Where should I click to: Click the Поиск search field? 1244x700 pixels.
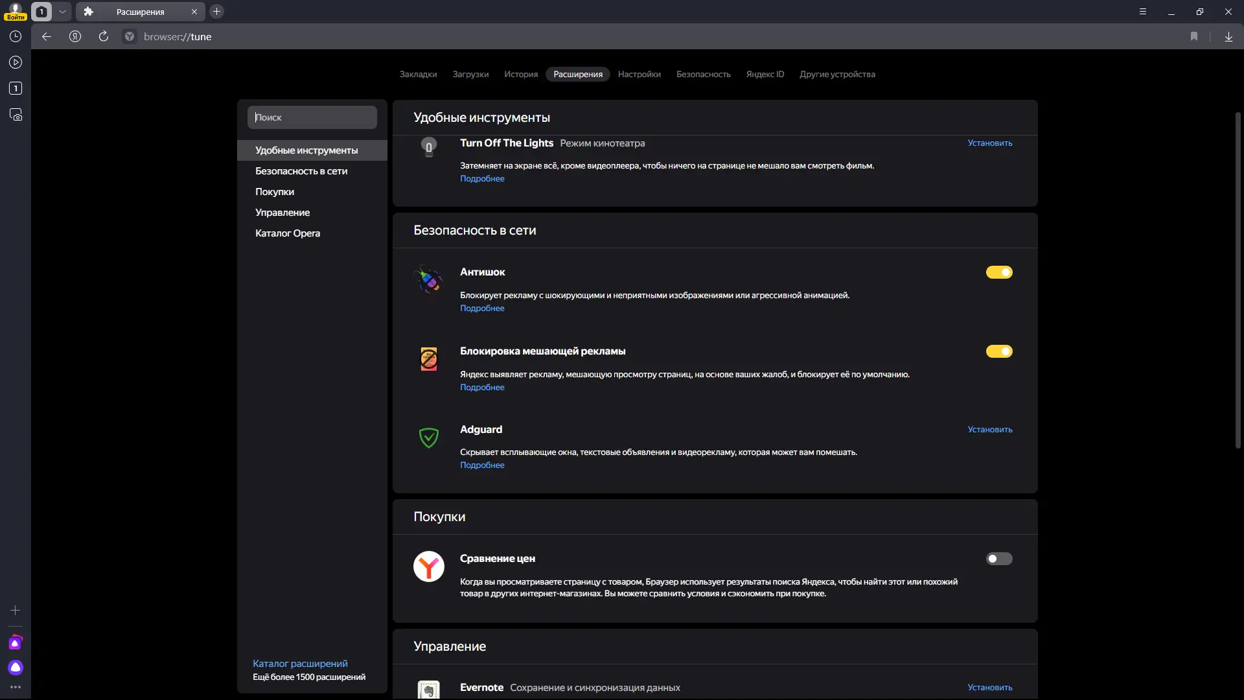[312, 117]
